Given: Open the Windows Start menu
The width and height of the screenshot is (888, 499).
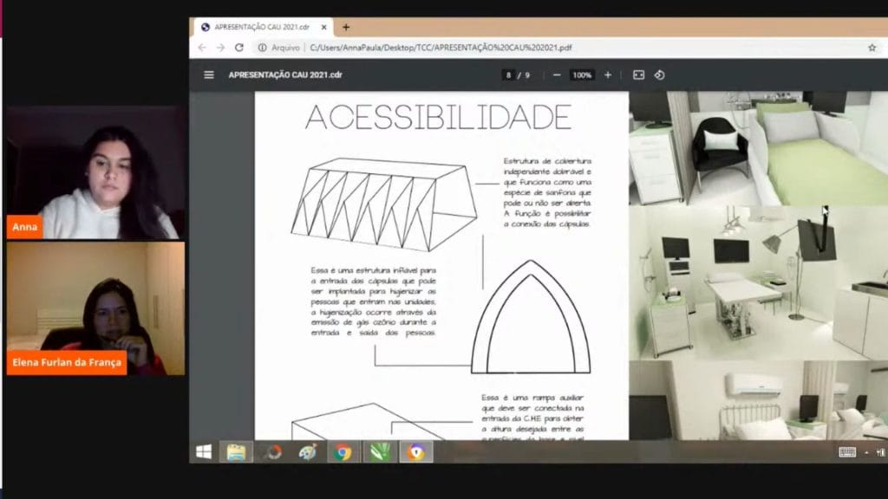Looking at the screenshot, I should click(204, 451).
